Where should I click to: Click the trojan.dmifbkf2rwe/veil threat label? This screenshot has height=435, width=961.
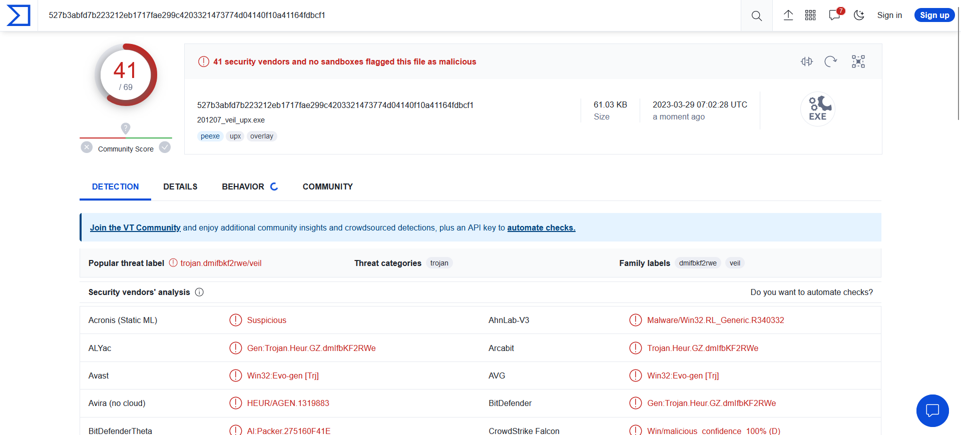pyautogui.click(x=221, y=263)
